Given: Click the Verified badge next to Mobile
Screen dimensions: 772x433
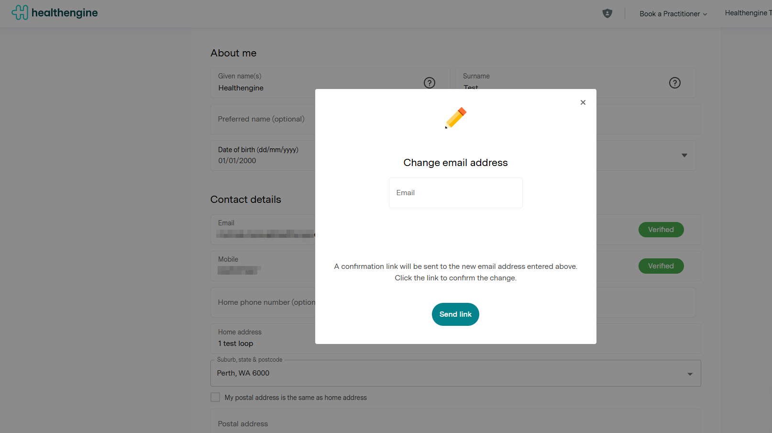Looking at the screenshot, I should click(x=661, y=266).
